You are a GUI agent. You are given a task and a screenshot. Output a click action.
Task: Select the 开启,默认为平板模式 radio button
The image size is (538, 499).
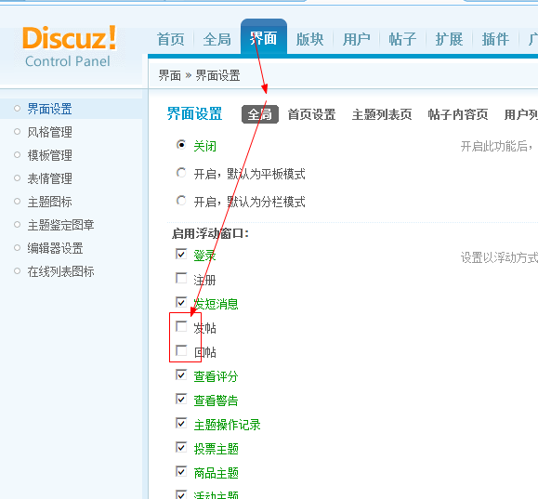point(181,173)
